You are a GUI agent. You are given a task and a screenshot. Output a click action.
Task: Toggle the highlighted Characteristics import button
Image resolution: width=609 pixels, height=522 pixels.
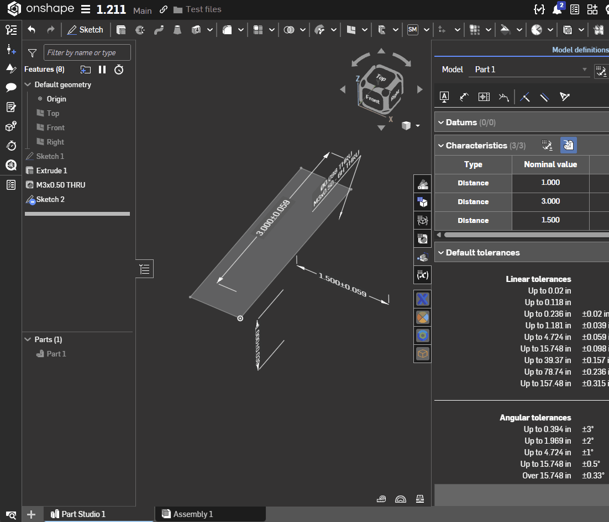point(569,145)
